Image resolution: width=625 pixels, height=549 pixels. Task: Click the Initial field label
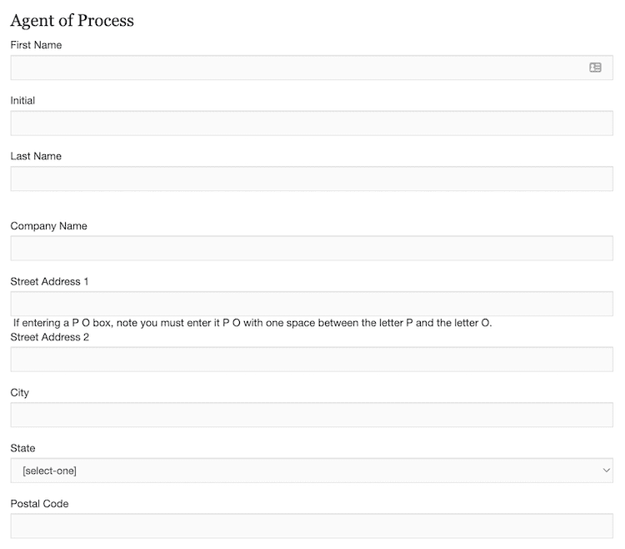22,100
